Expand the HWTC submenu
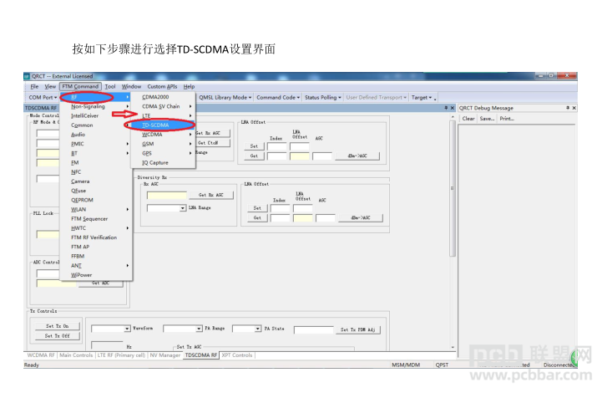Screen dimensions: 597x398 tap(96, 228)
